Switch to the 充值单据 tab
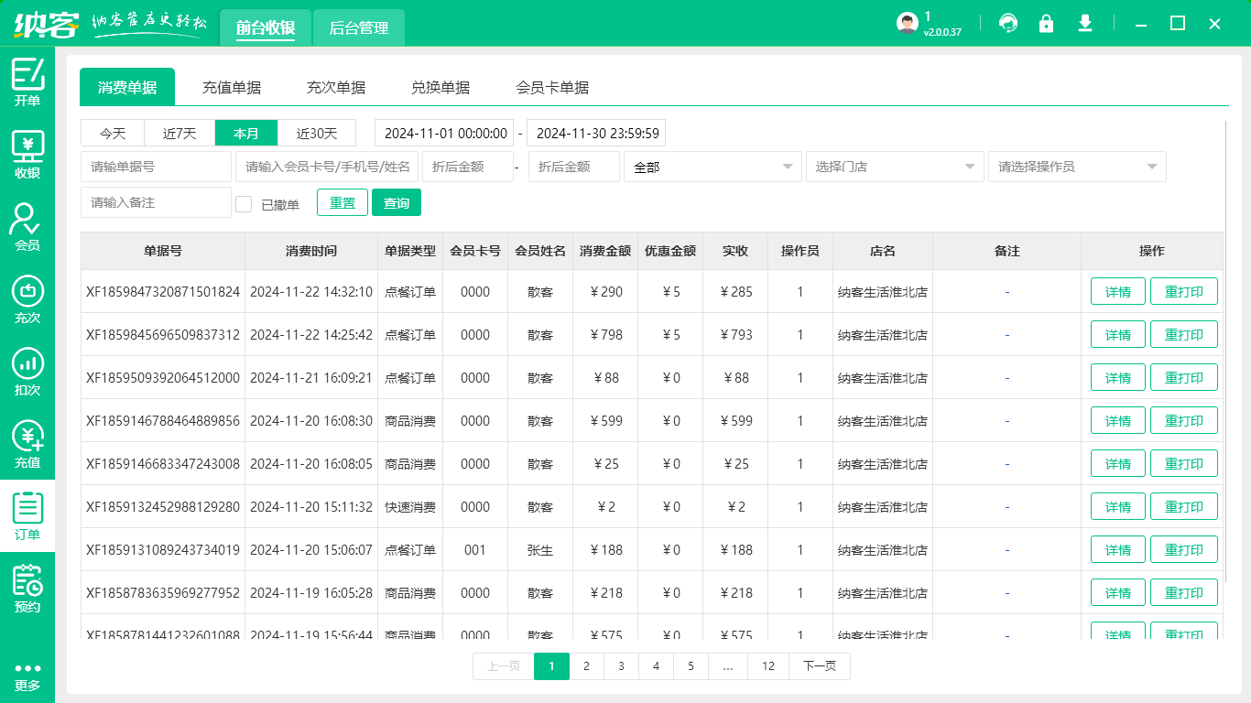This screenshot has height=703, width=1251. pyautogui.click(x=232, y=88)
